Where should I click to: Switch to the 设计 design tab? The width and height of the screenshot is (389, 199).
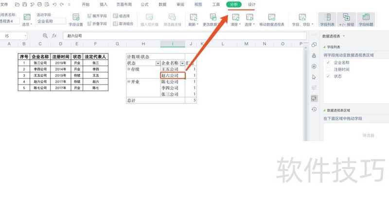point(251,4)
